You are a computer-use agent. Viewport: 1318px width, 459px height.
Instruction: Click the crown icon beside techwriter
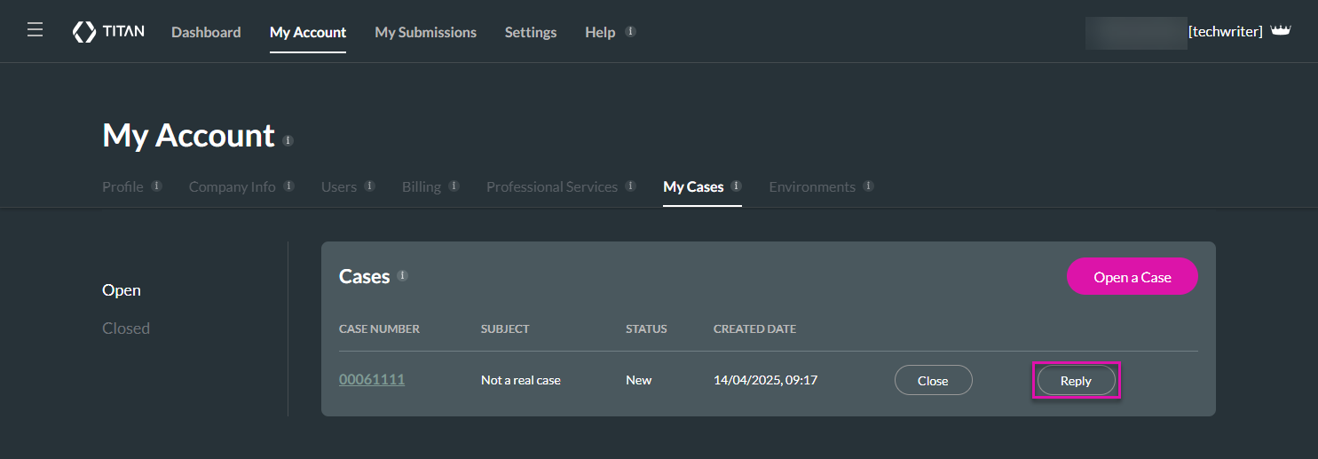[x=1280, y=31]
